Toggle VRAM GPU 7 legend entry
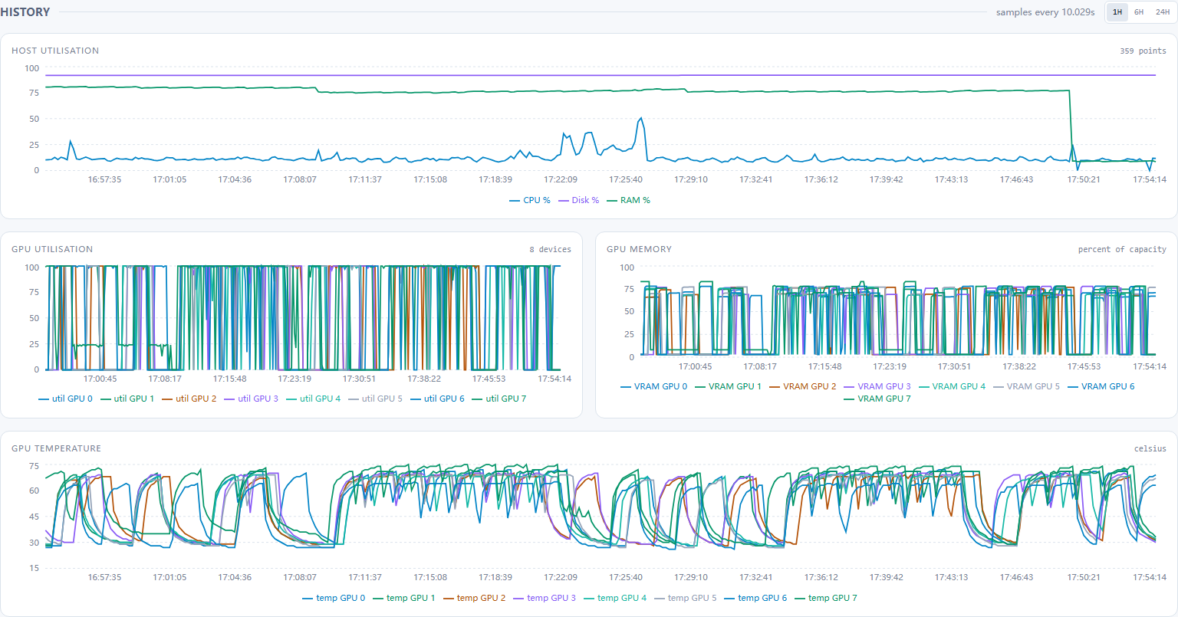The height and width of the screenshot is (617, 1178). click(x=877, y=399)
